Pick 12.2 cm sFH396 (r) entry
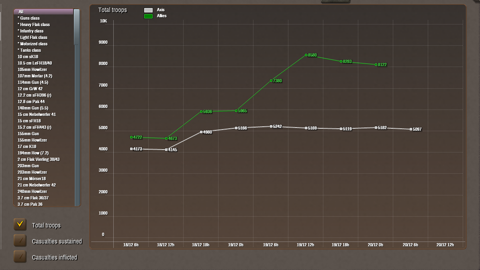This screenshot has height=270, width=480. point(43,95)
